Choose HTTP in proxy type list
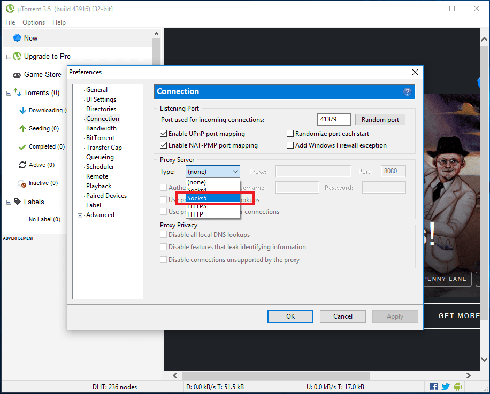 point(213,214)
